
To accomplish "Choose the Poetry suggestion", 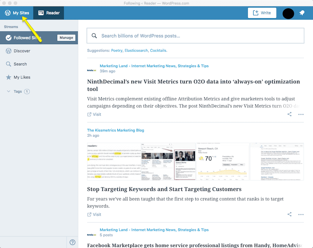I will pyautogui.click(x=117, y=50).
